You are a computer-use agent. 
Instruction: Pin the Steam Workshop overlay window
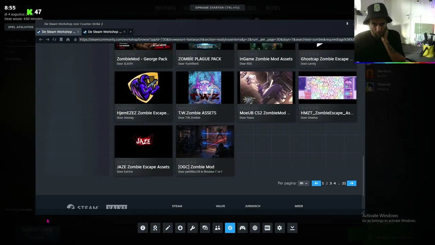coord(347,24)
